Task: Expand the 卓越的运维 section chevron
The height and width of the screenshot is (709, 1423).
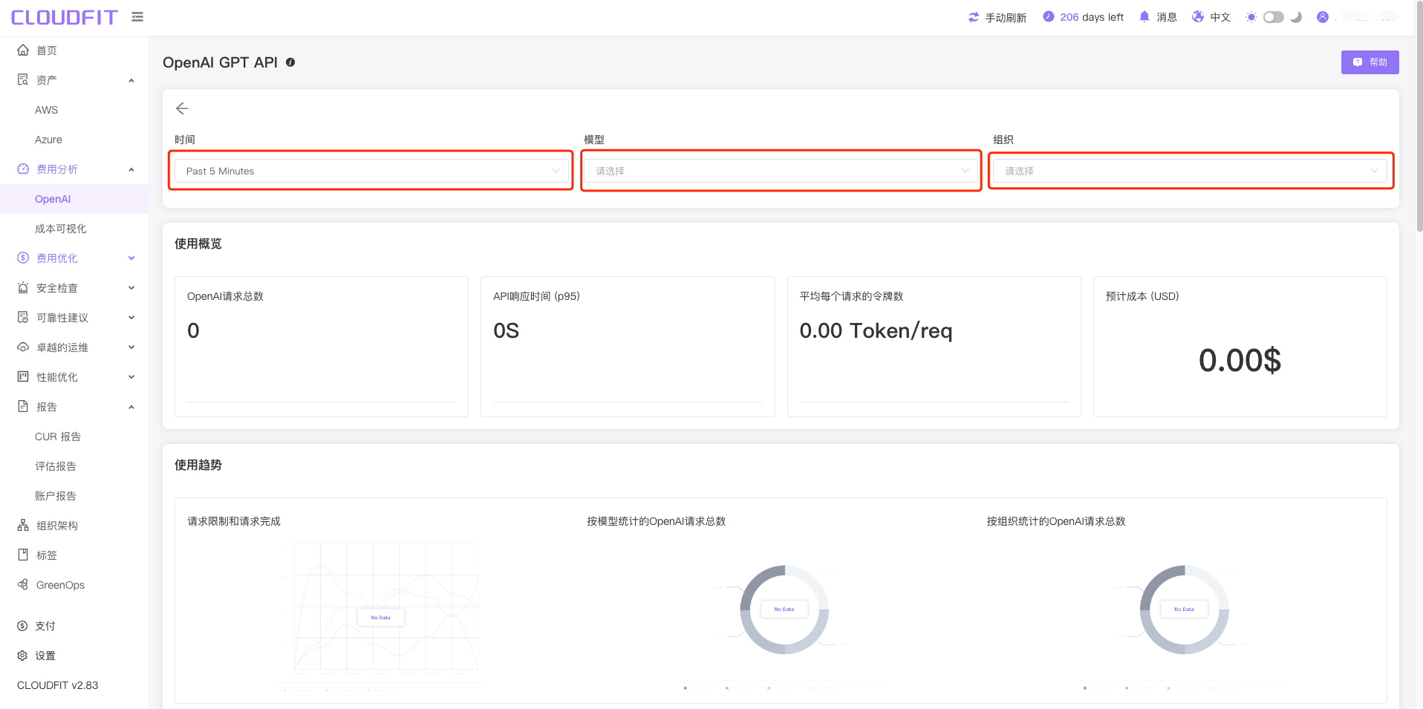Action: pos(131,347)
